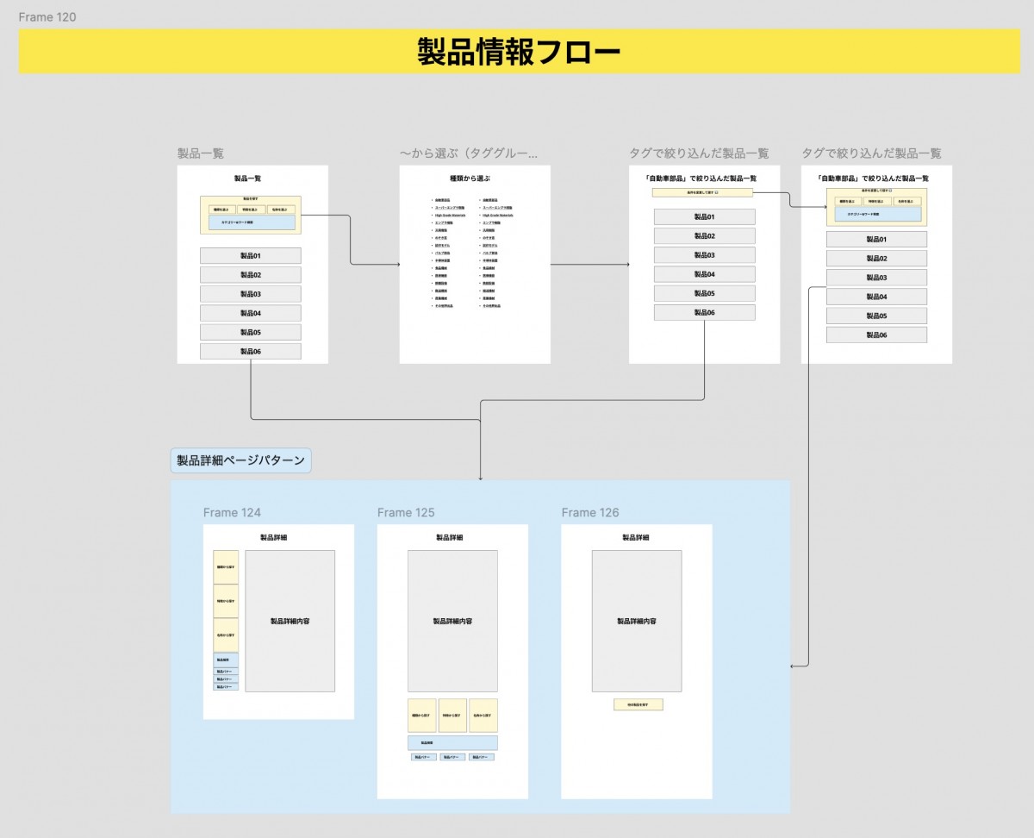
Task: Click the middle yellow box in Frame 125
Action: pos(452,716)
